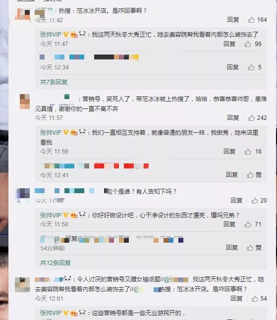Click 回复 on the 11:42 comment
The width and height of the screenshot is (277, 320).
click(233, 20)
